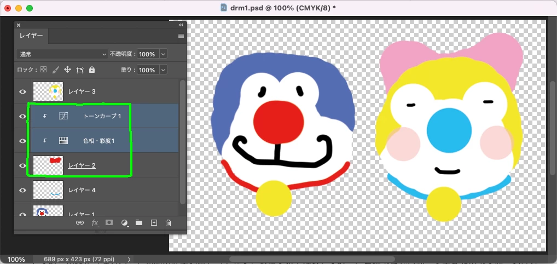
Task: Select the レイヤー 2 layer name
Action: click(x=82, y=165)
